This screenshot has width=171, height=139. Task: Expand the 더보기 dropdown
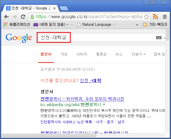[139, 54]
